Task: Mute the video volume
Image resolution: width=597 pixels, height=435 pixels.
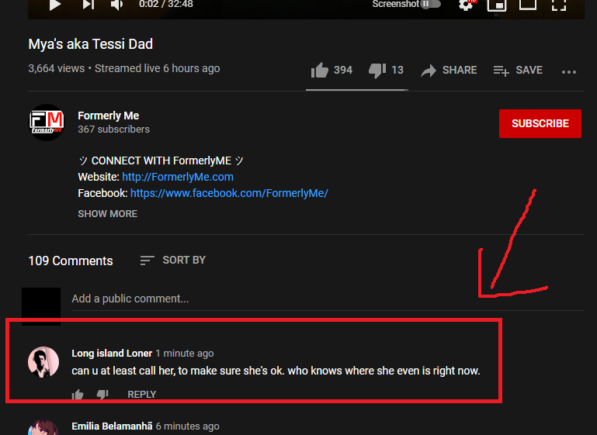Action: pyautogui.click(x=117, y=5)
